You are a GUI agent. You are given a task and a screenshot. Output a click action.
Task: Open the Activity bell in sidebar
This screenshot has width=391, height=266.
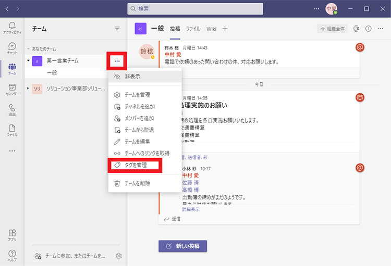pos(12,28)
